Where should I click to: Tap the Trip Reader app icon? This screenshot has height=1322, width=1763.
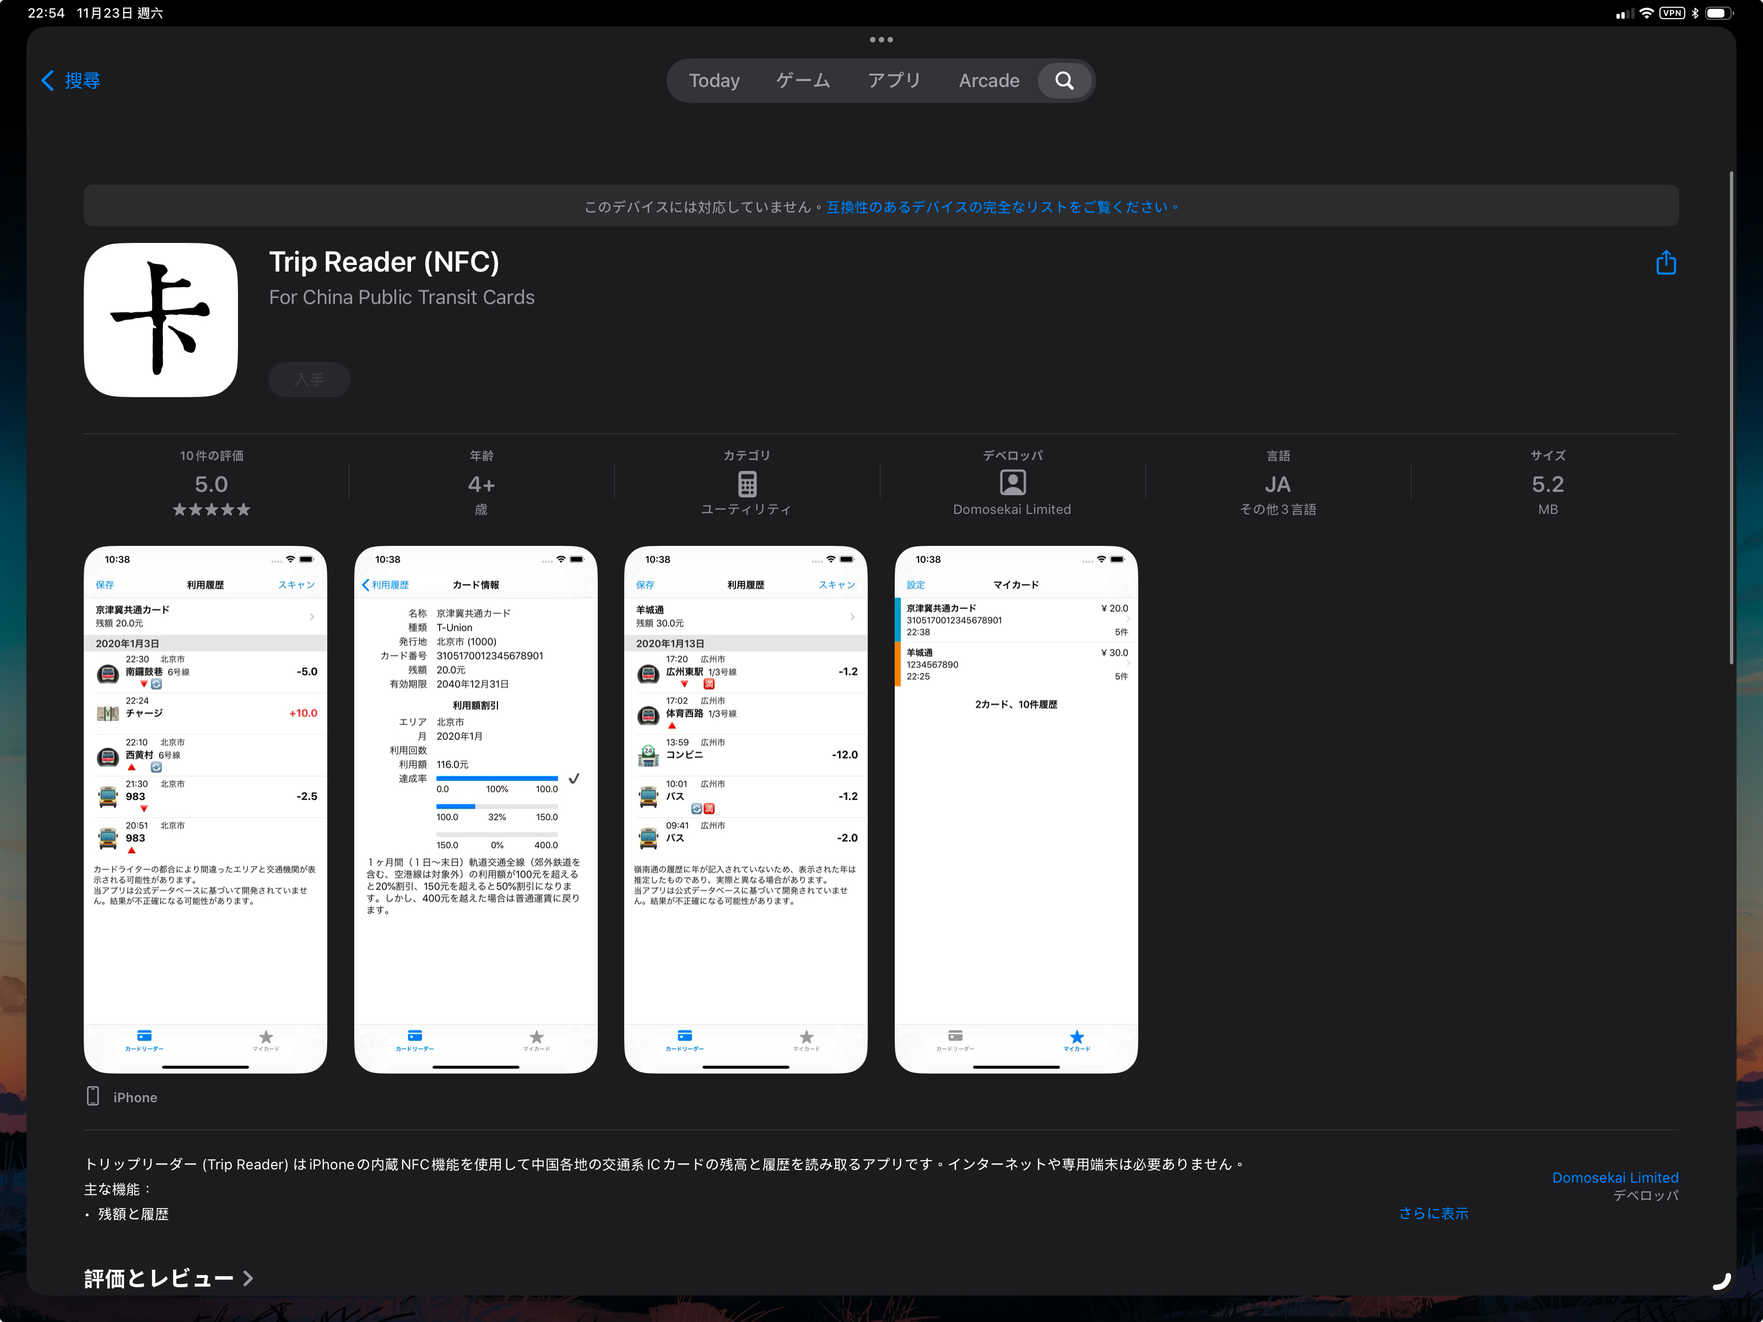pyautogui.click(x=161, y=319)
